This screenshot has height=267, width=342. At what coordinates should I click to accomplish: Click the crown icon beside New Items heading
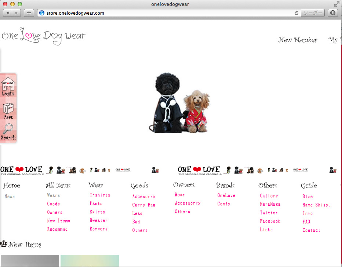click(4, 243)
